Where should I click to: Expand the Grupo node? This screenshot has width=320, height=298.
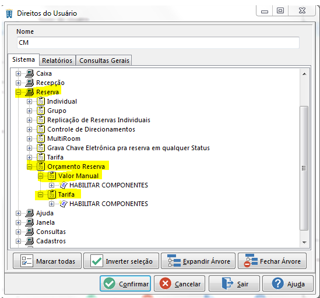[29, 111]
